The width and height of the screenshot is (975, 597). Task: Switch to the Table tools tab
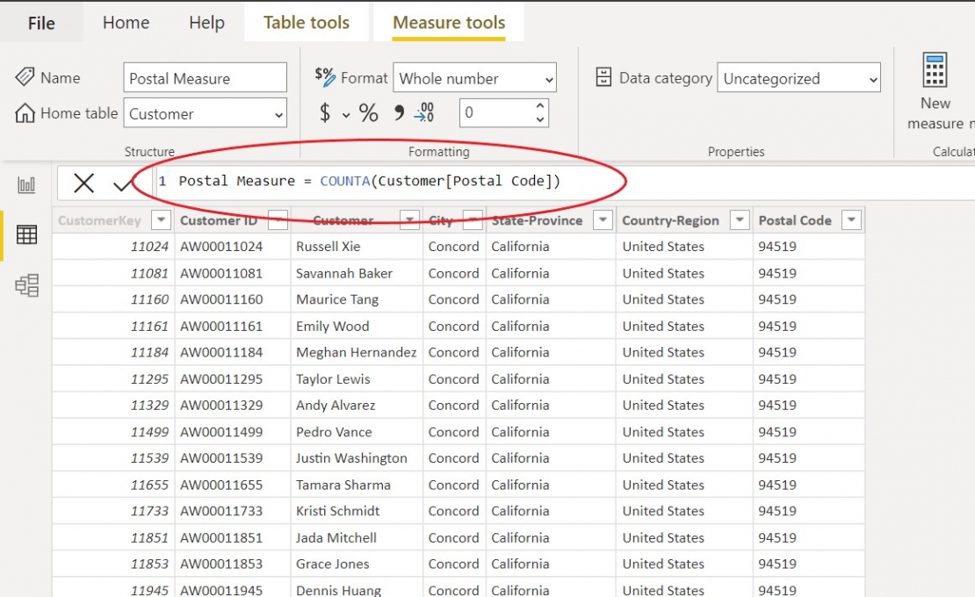coord(306,22)
